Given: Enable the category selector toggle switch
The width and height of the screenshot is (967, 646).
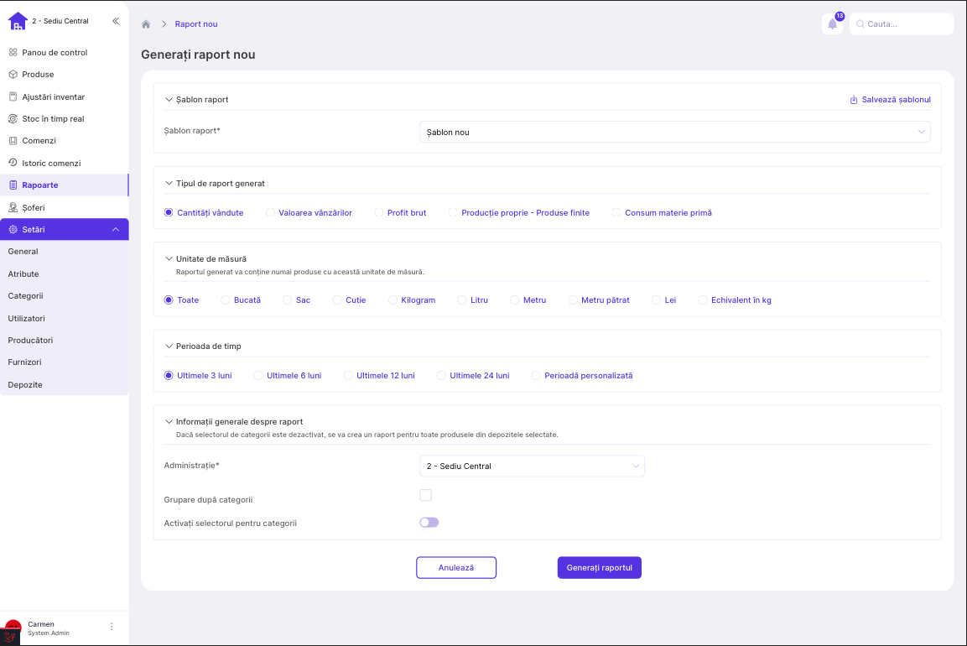Looking at the screenshot, I should tap(429, 523).
